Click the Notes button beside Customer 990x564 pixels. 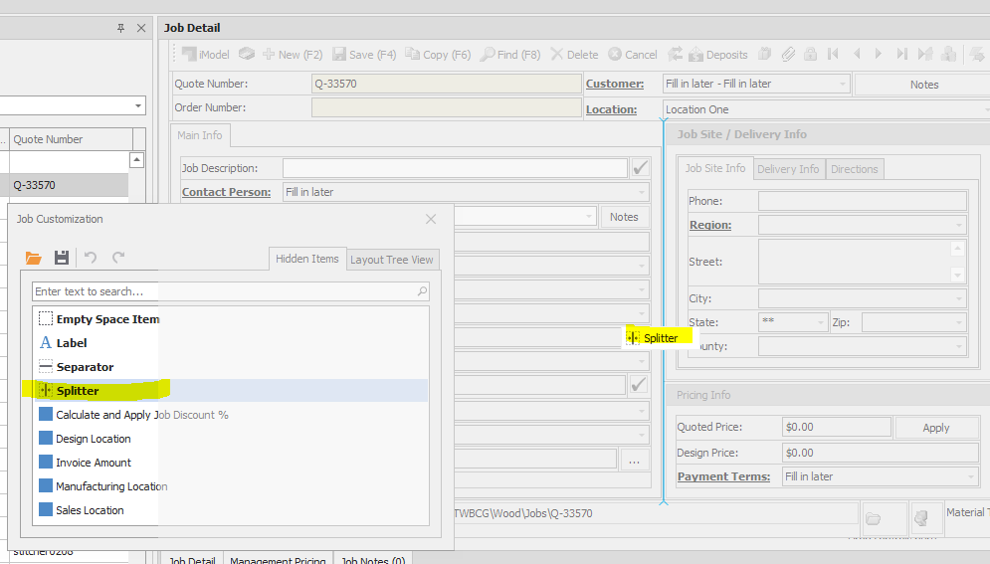[x=923, y=85]
